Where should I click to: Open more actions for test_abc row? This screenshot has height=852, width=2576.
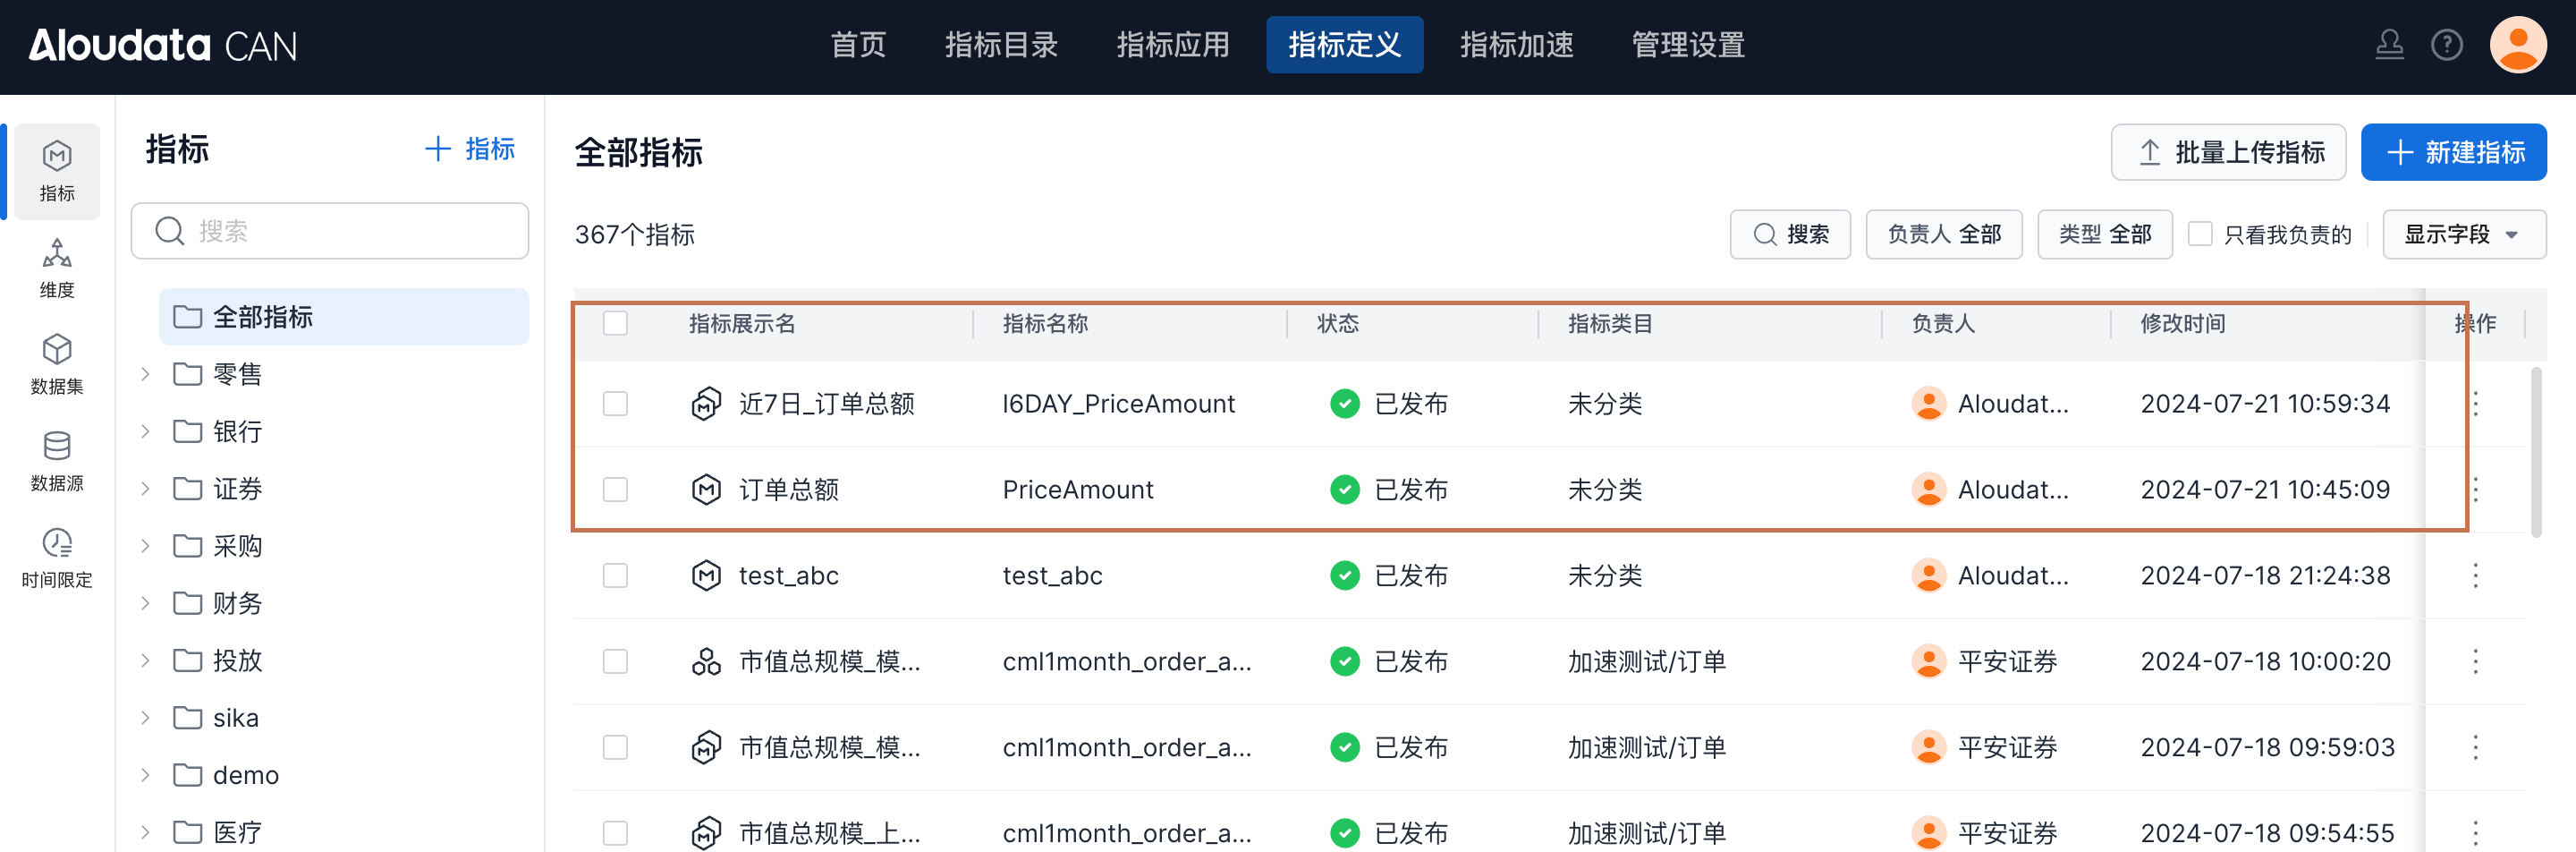[2475, 576]
